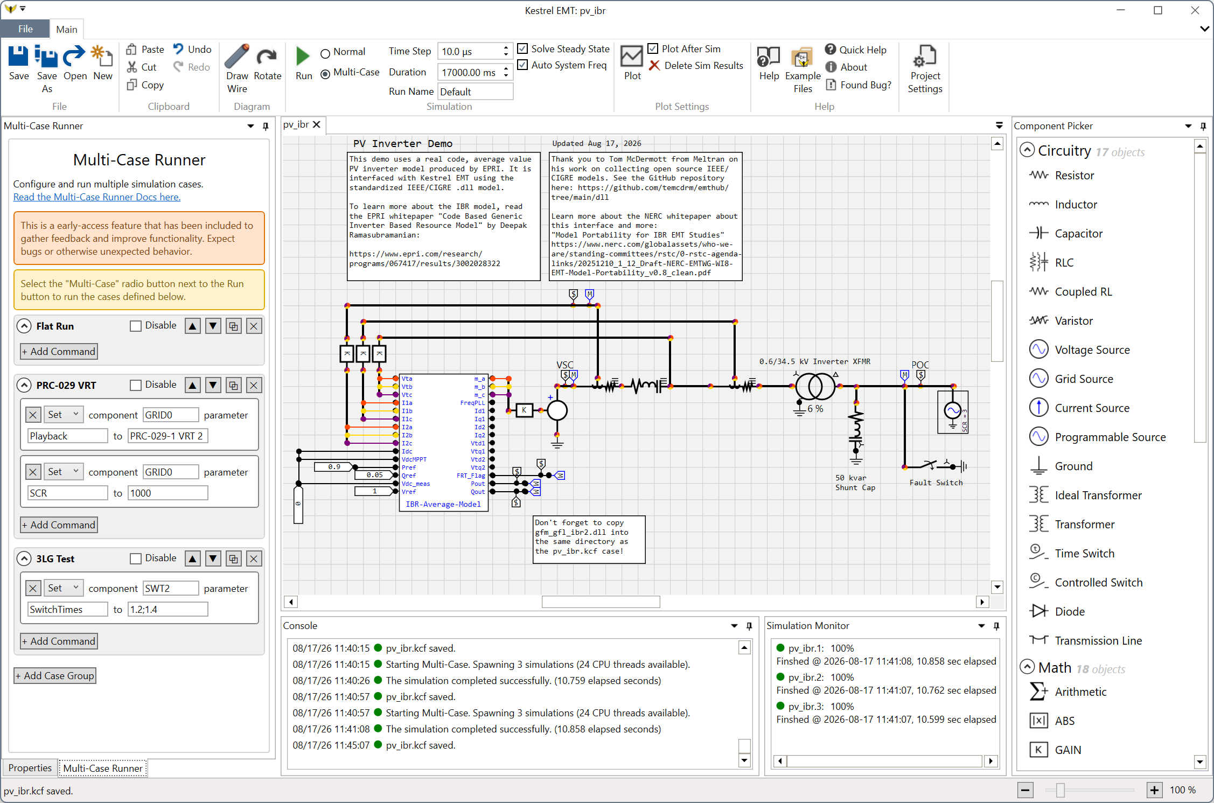Click the Save As icon
This screenshot has height=803, width=1214.
(46, 56)
